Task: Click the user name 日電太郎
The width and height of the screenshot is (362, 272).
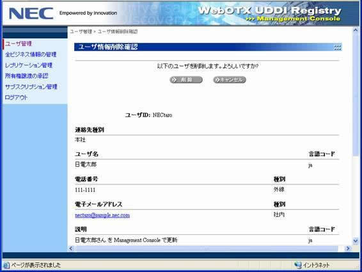Action: pyautogui.click(x=86, y=164)
